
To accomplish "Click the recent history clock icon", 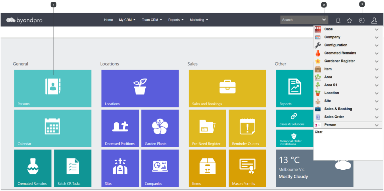I will (362, 21).
